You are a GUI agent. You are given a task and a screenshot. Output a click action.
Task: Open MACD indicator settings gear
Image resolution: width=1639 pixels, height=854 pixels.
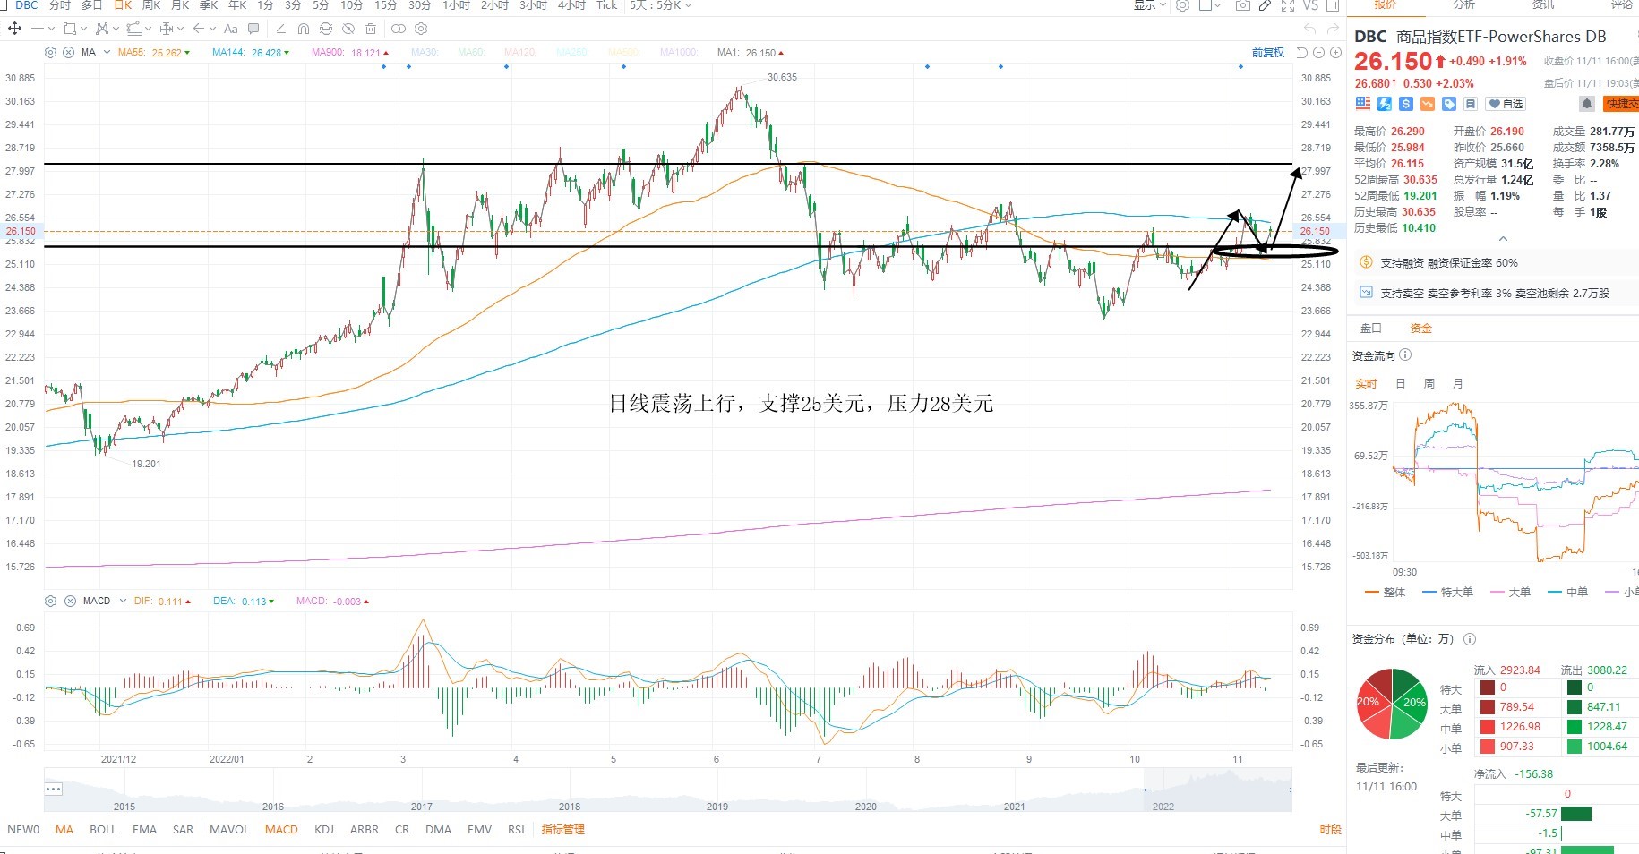tap(51, 601)
